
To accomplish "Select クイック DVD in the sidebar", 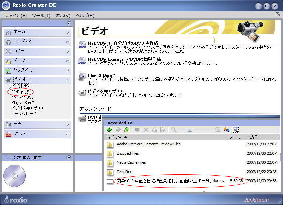I will (23, 97).
